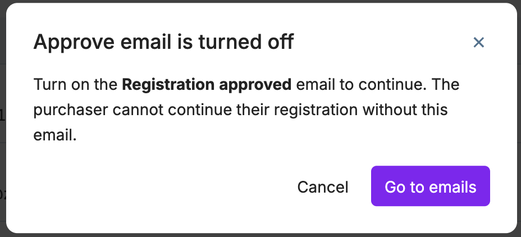The height and width of the screenshot is (237, 521).
Task: Close the dialog with the X icon
Action: click(x=478, y=42)
